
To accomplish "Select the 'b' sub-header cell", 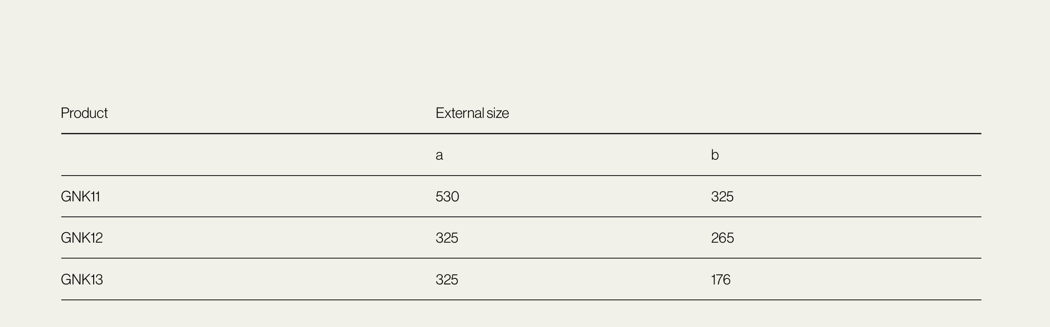I will click(715, 155).
